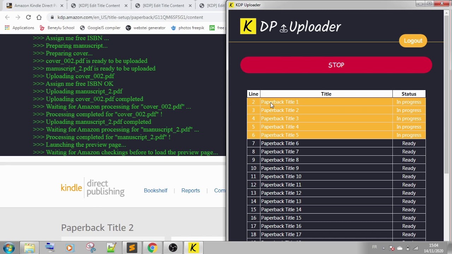Click the FR language indicator
452x254 pixels.
click(374, 247)
